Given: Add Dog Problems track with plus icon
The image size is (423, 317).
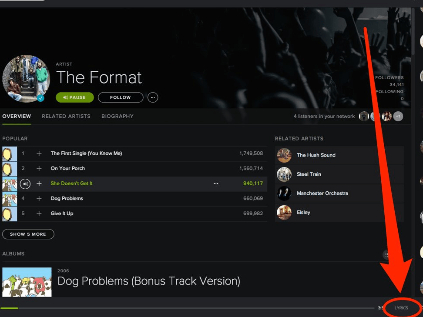Looking at the screenshot, I should 39,199.
